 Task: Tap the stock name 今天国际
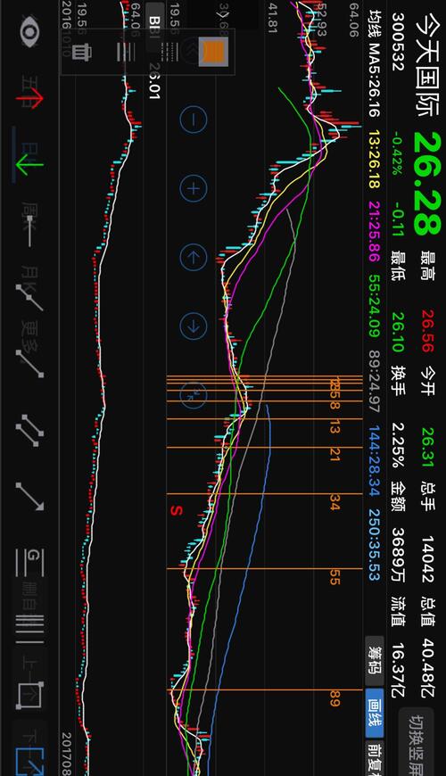click(425, 64)
